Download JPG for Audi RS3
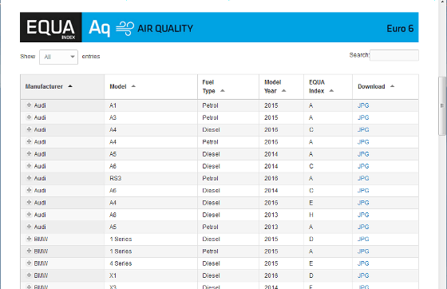Screen dimensions: 447x289 click(363, 178)
